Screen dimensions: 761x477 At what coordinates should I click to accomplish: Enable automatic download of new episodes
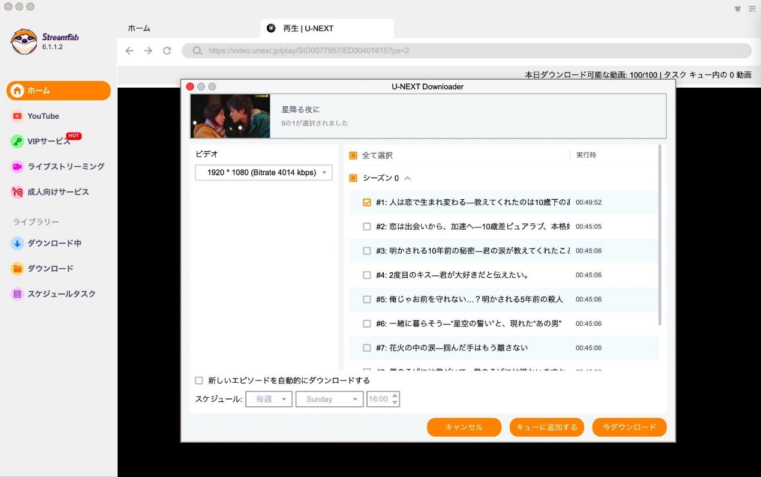click(x=198, y=380)
